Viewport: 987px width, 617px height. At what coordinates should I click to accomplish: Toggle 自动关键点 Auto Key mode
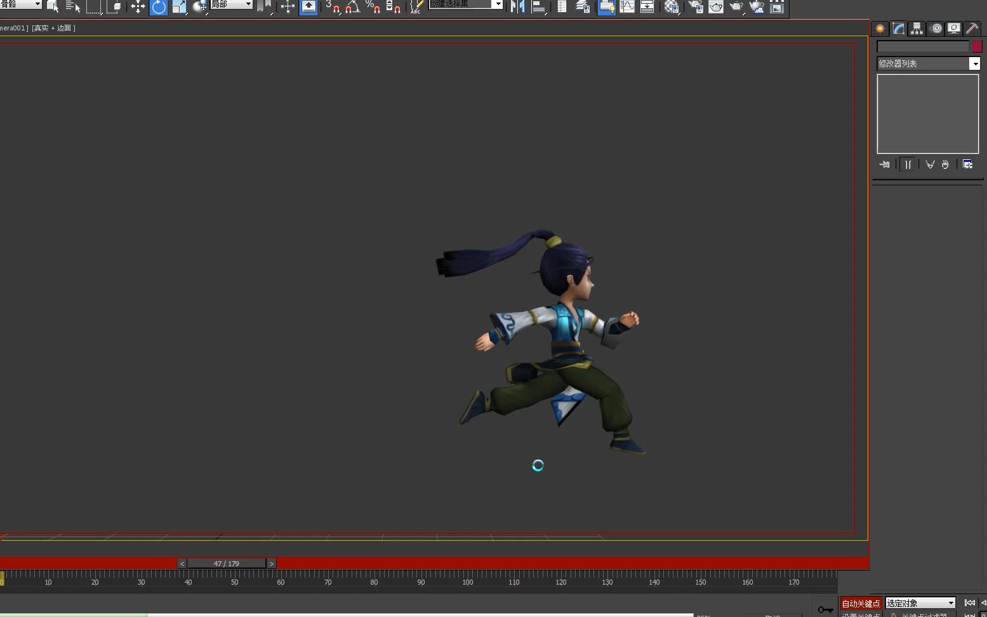click(860, 603)
